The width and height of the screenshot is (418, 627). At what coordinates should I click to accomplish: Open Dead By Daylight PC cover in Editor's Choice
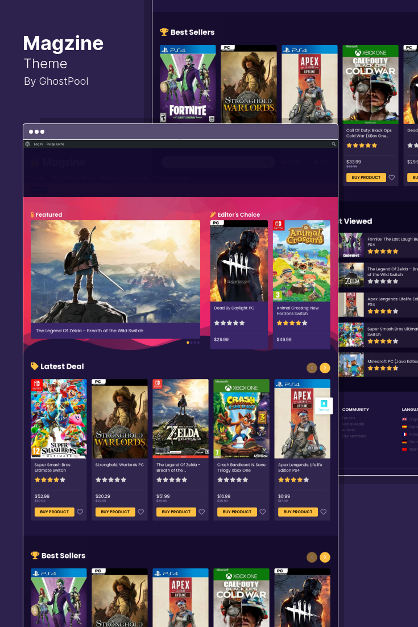click(239, 261)
